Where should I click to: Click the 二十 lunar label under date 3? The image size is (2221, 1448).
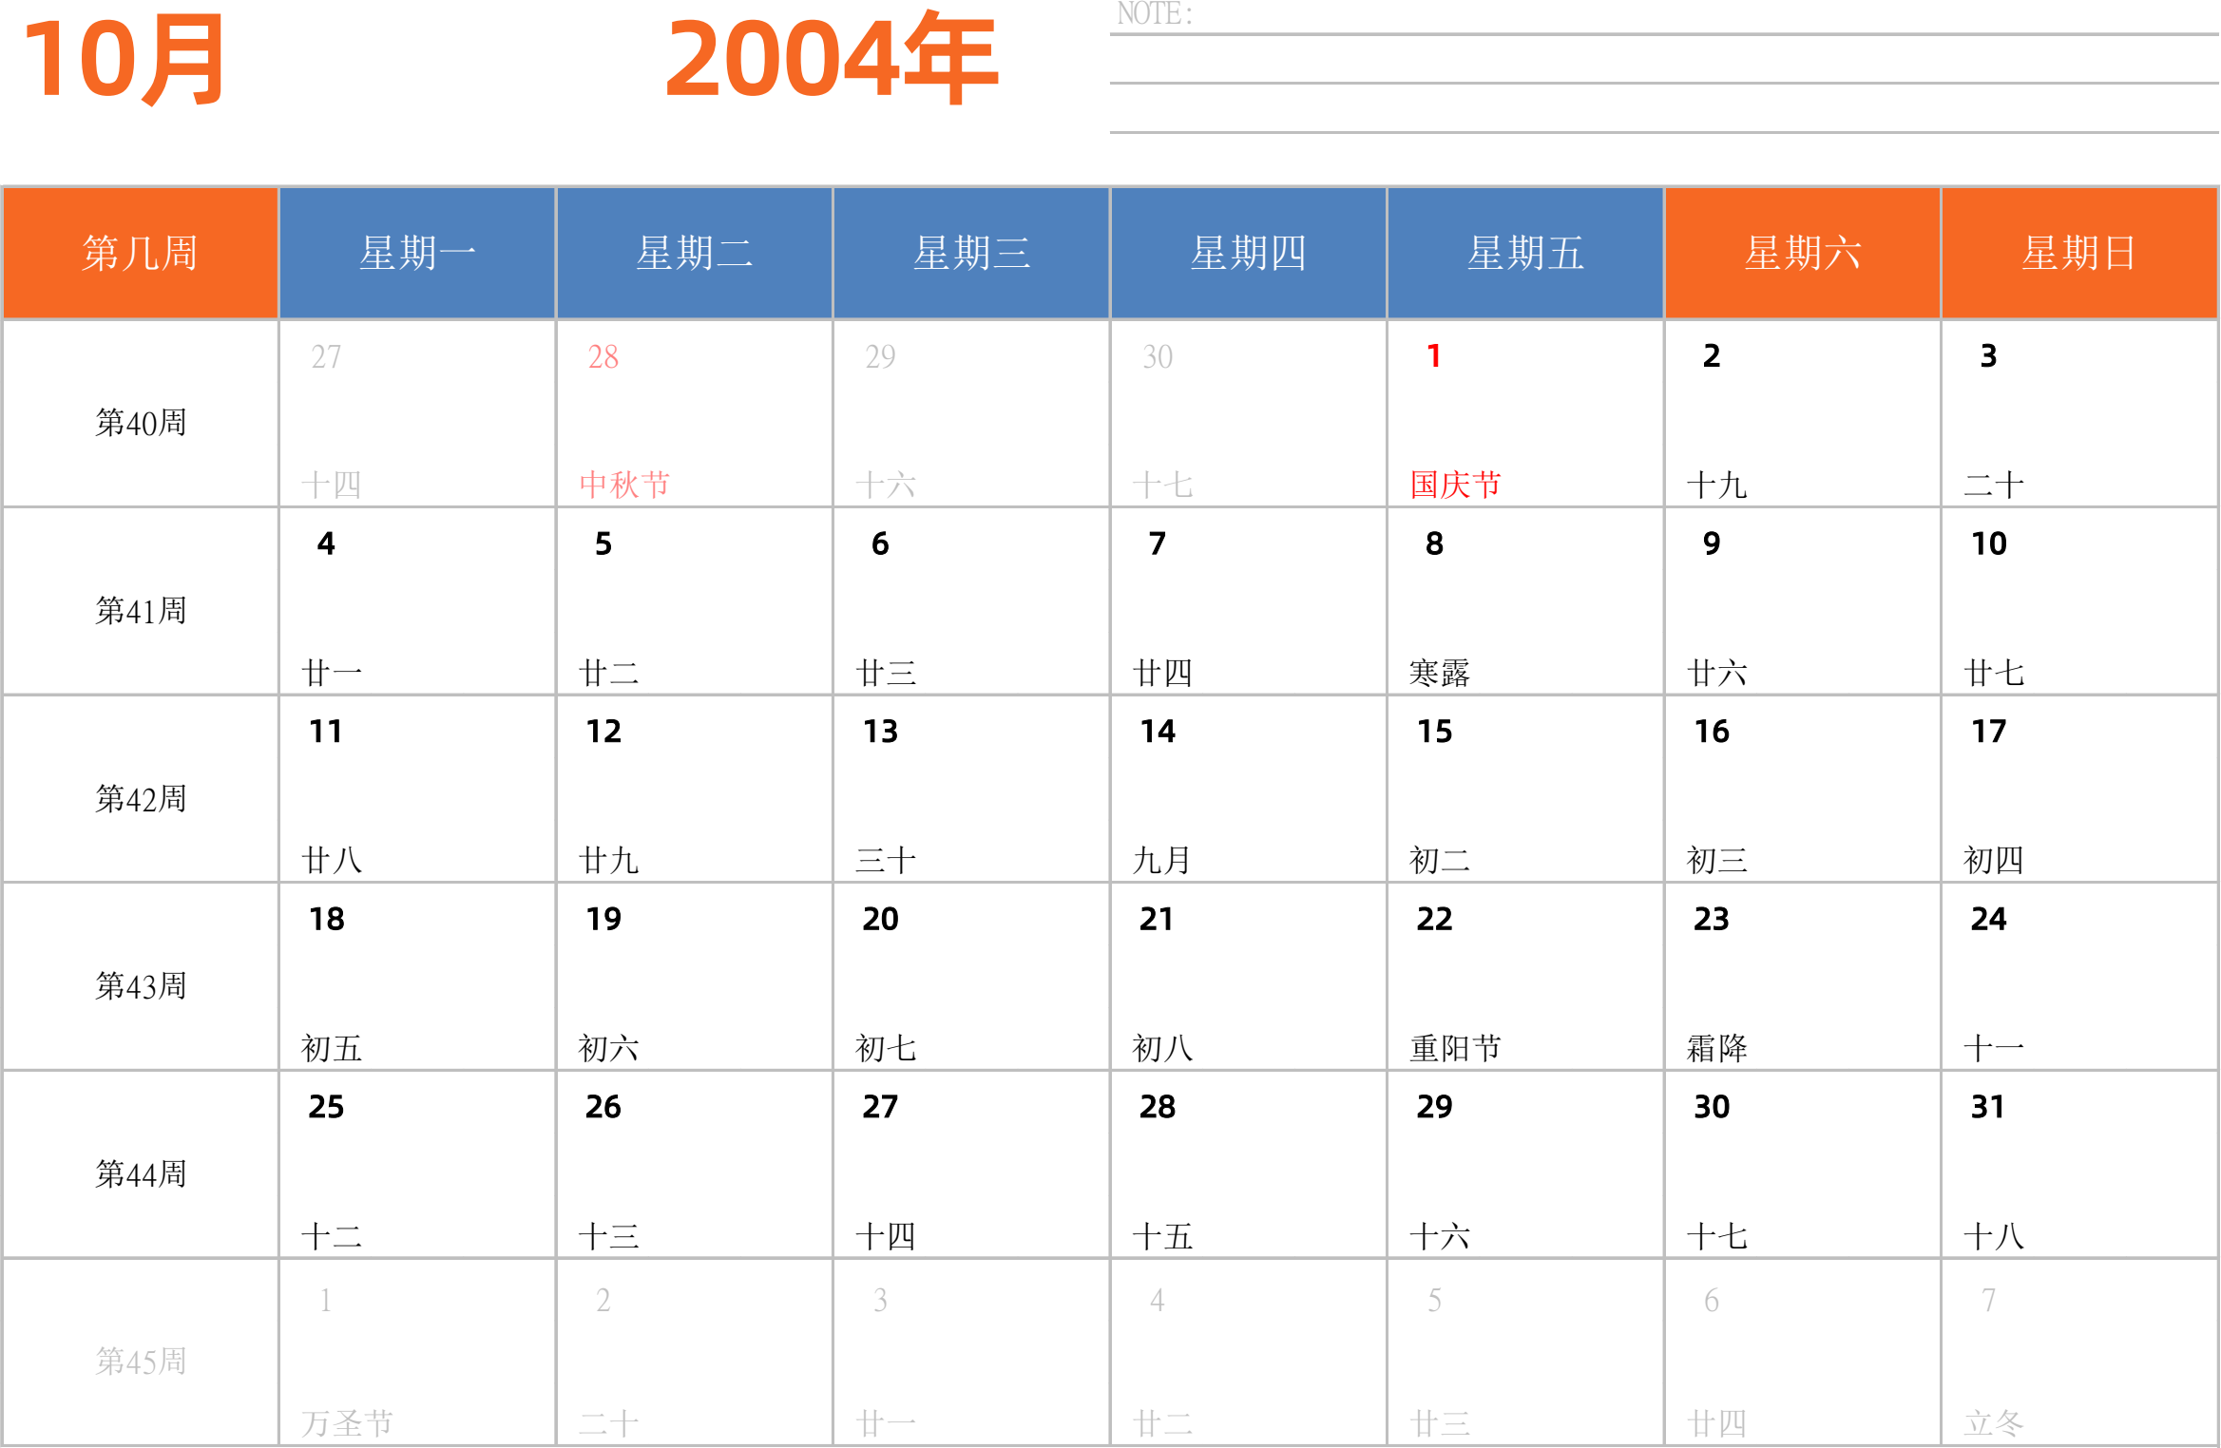click(x=1994, y=485)
